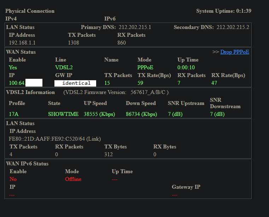269x217 pixels.
Task: Click the WAN IPv6 Status heading
Action: coord(27,164)
